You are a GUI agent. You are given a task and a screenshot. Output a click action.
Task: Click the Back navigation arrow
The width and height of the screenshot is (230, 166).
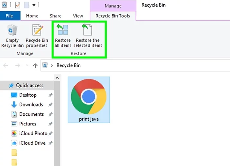6,66
